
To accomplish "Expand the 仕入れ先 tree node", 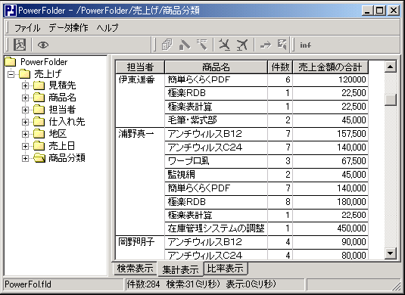I will (25, 122).
